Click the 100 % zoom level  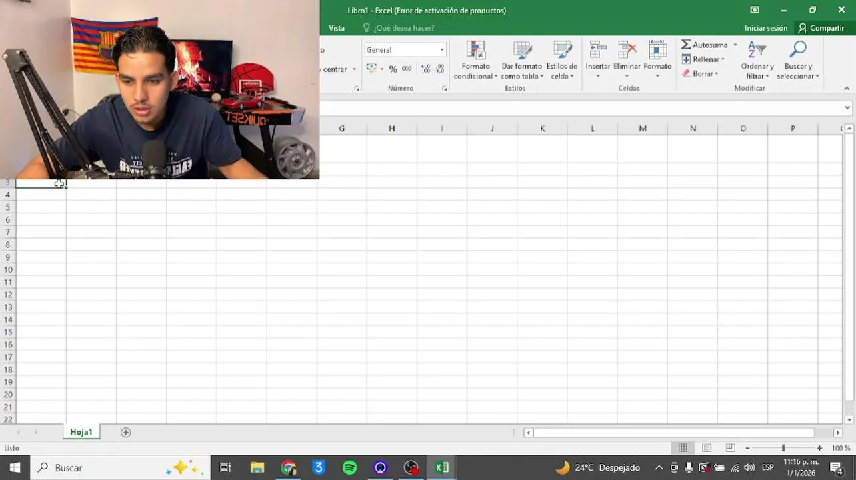tap(841, 448)
